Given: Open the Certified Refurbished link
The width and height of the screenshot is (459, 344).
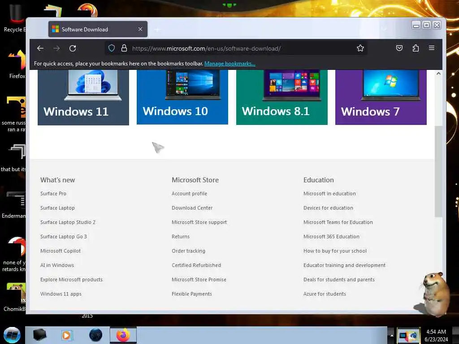Looking at the screenshot, I should tap(196, 265).
